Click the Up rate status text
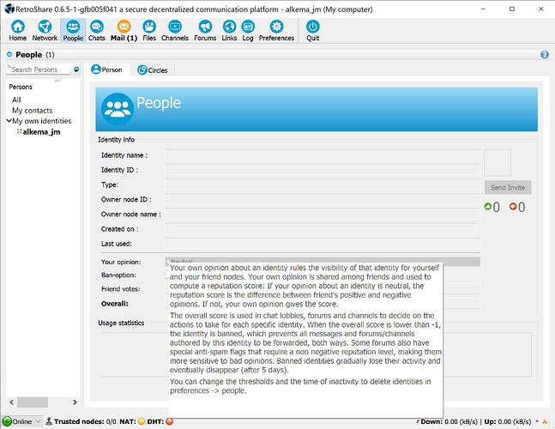555x429 pixels. [508, 421]
